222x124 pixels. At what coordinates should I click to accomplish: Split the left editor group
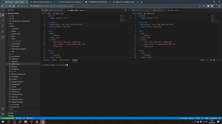click(x=126, y=10)
